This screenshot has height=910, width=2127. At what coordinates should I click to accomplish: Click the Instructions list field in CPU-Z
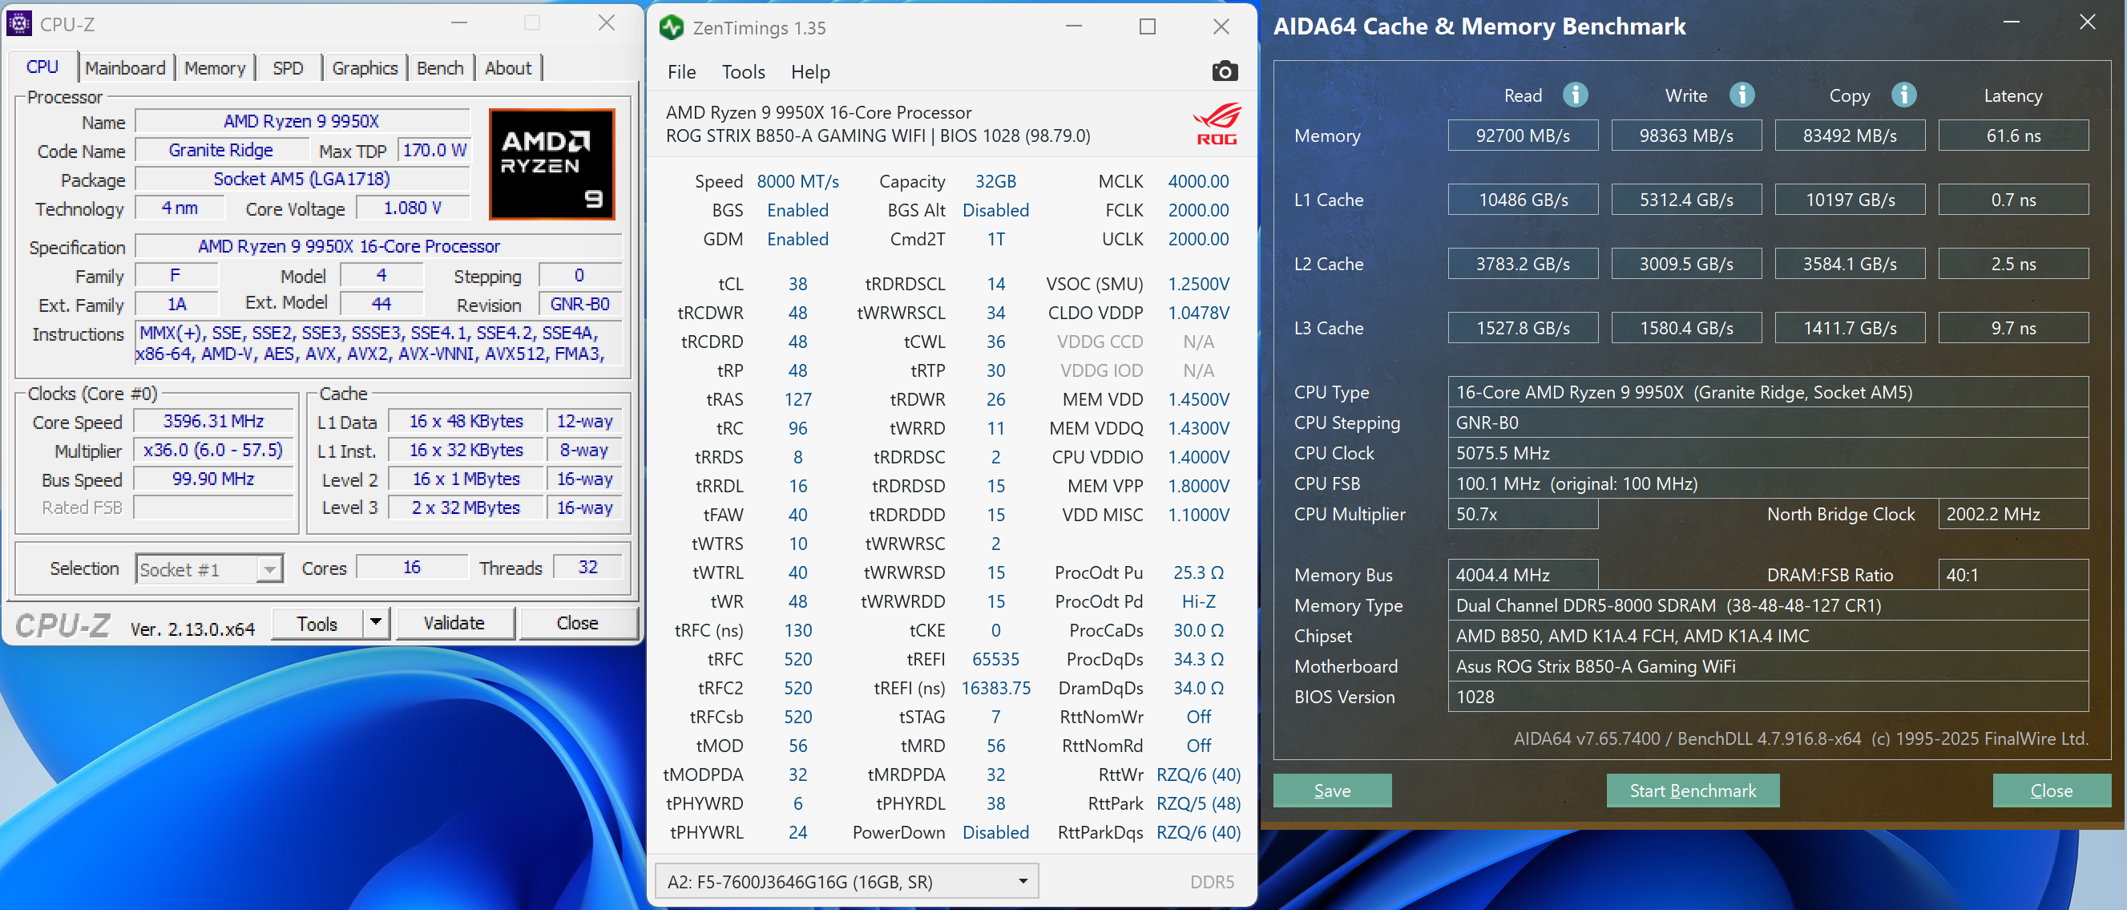[377, 342]
